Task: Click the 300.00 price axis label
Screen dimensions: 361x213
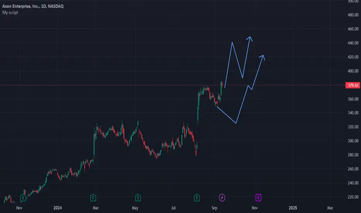Action: [x=353, y=141]
